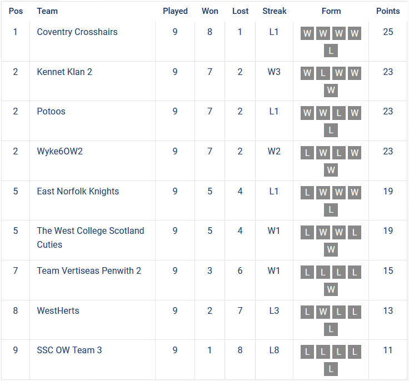Click WestHerts' only W form badge
The image size is (409, 381).
[x=323, y=312]
